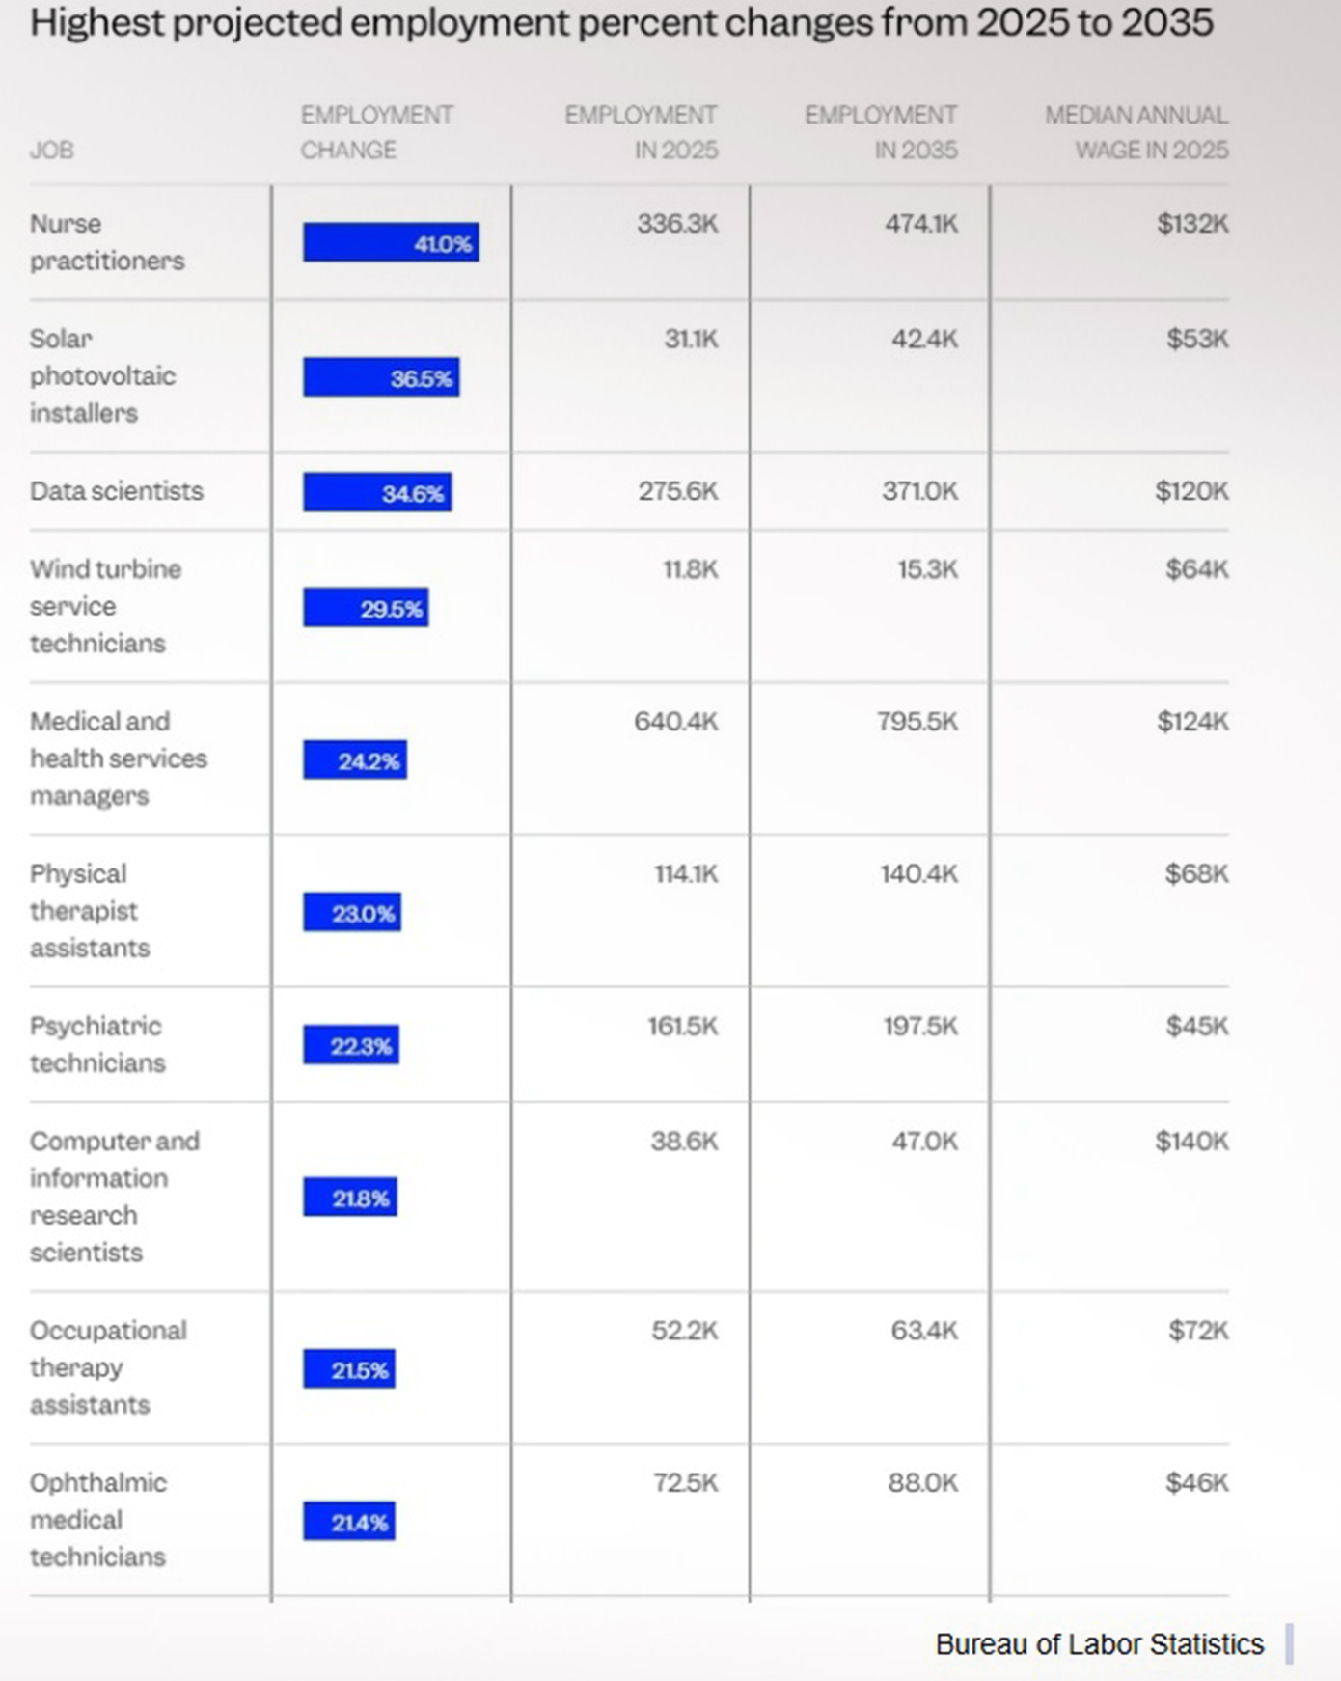1341x1681 pixels.
Task: Click the 41.0% bar for Nurse practitioners
Action: (391, 242)
